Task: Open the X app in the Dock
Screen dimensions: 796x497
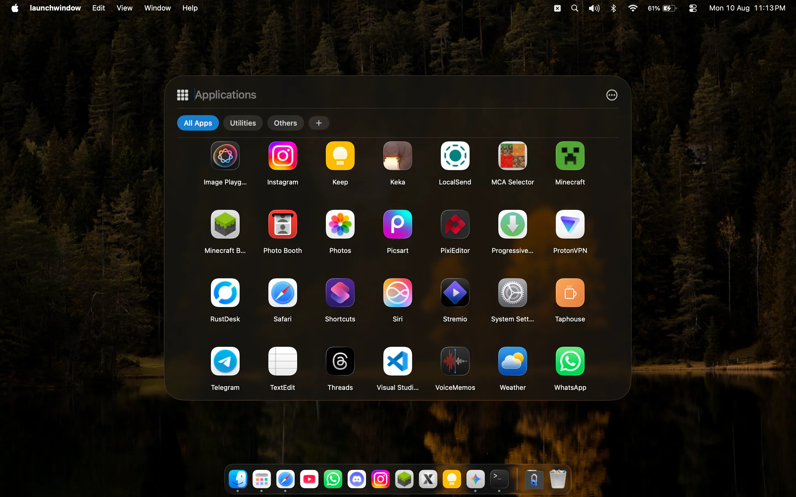Action: click(428, 479)
